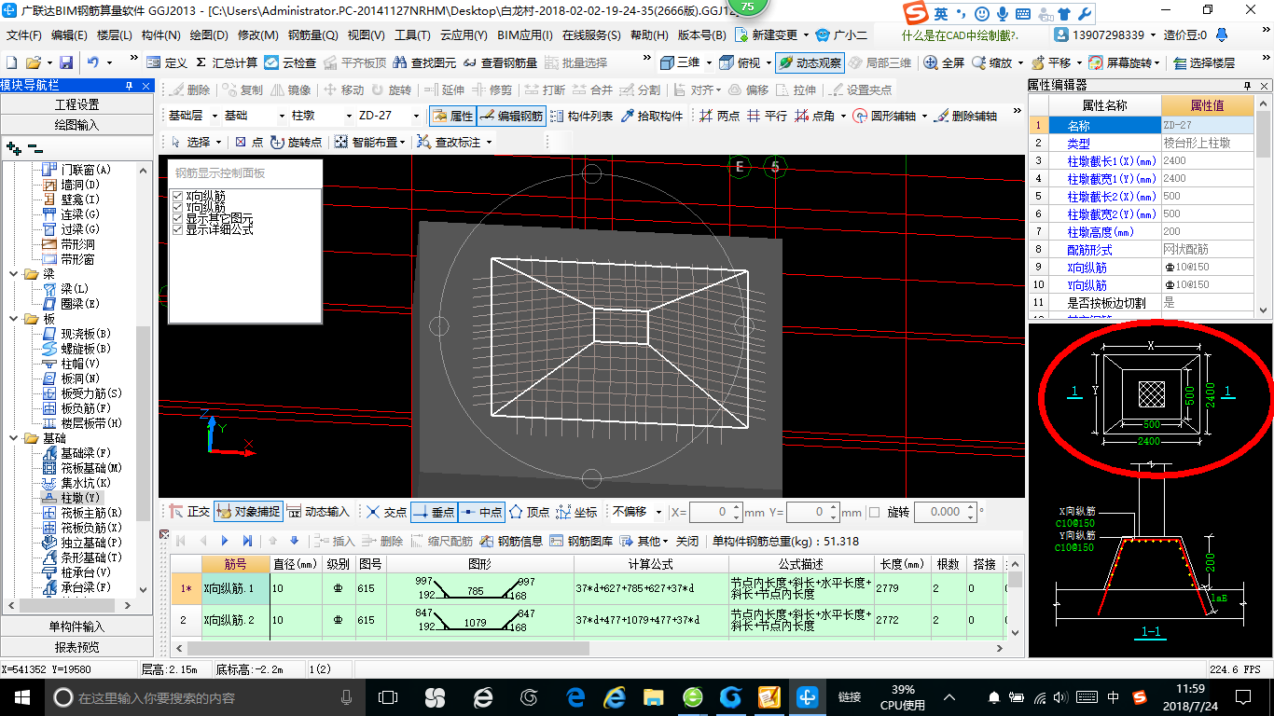Toggle 垂点 perpendicular snap
Screen dimensions: 1274x716
(x=434, y=512)
